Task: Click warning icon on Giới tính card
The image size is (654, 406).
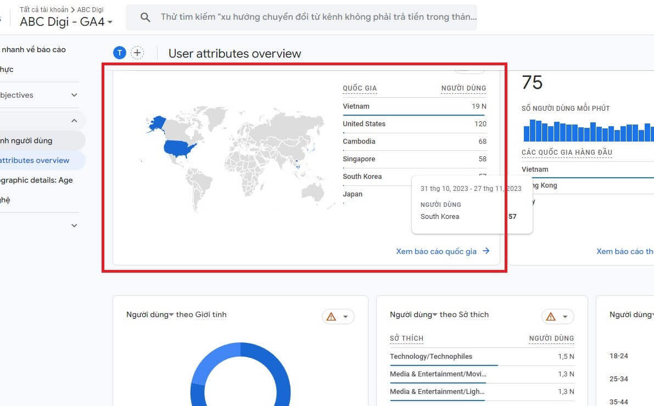Action: pyautogui.click(x=331, y=317)
